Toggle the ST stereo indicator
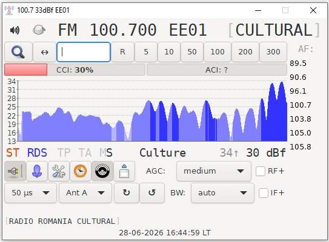The height and width of the screenshot is (242, 329). (13, 152)
